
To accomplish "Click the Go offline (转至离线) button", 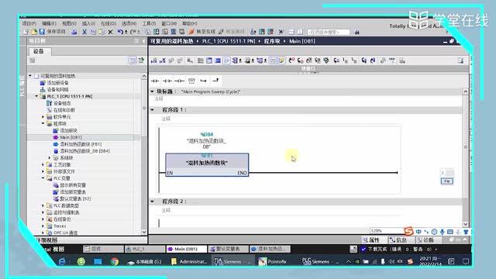I will pos(232,32).
